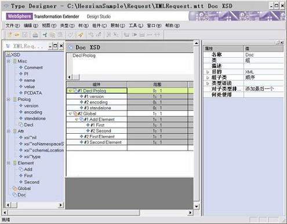The height and width of the screenshot is (224, 287).
Task: Open the 窗口(W) menu
Action: click(x=154, y=25)
